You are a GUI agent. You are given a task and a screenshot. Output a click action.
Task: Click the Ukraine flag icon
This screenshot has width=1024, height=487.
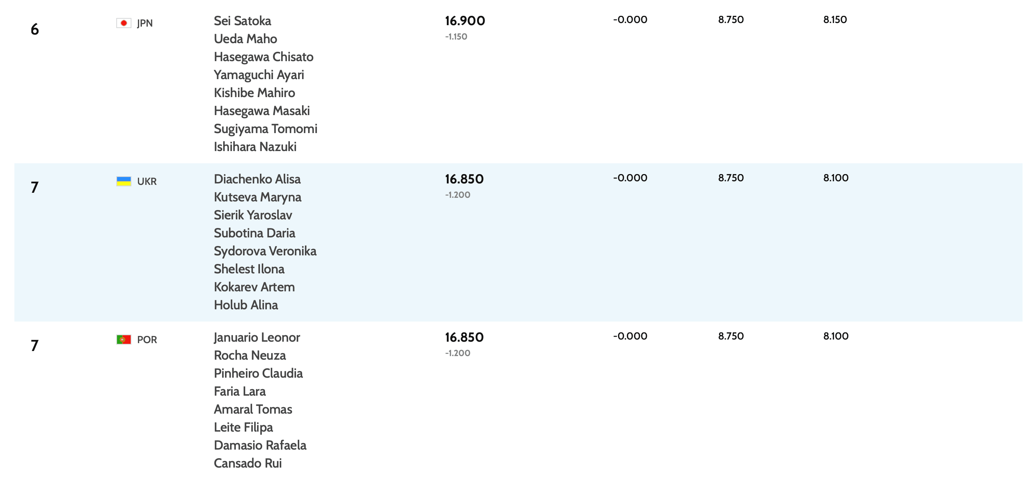click(123, 181)
